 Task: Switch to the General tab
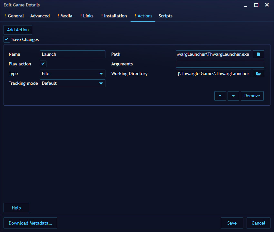[15, 16]
